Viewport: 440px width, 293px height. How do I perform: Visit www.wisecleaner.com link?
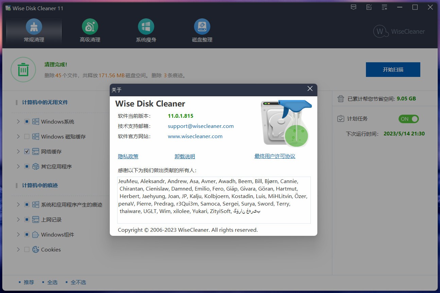point(195,136)
